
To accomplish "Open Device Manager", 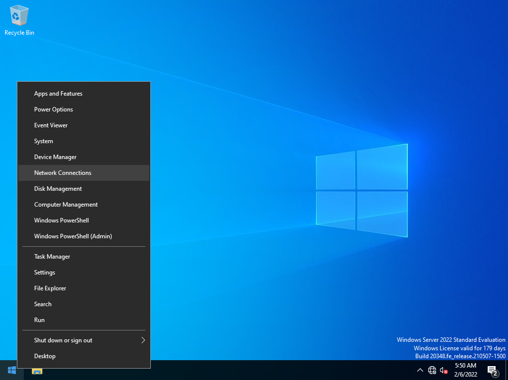I will (x=84, y=157).
